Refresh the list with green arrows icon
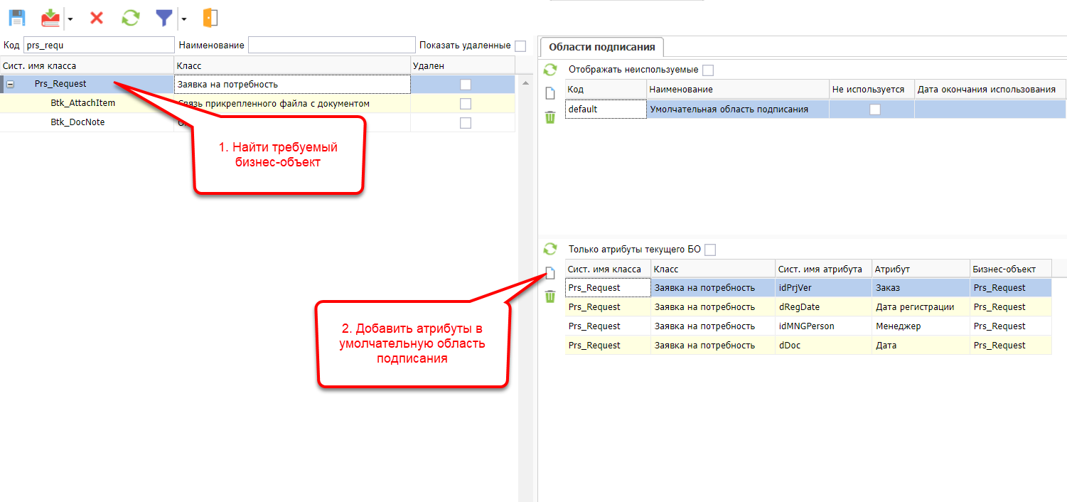The height and width of the screenshot is (502, 1067). click(x=131, y=18)
